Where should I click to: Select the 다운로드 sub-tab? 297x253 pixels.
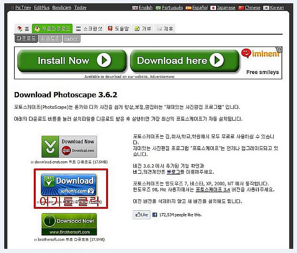(x=26, y=39)
